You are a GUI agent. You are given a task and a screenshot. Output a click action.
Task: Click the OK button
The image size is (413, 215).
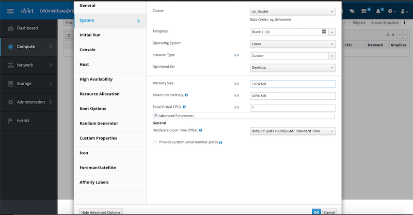[316, 212]
